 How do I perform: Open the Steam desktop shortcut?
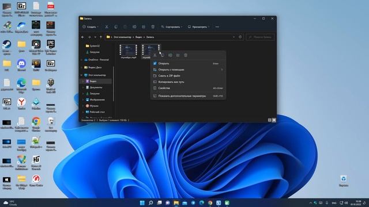tap(7, 47)
